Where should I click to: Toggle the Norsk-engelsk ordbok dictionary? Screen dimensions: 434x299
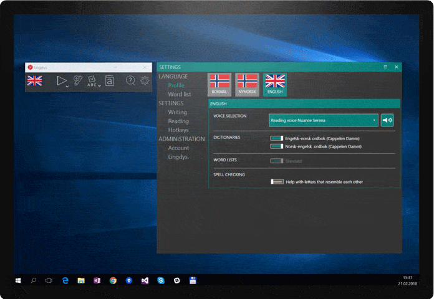pyautogui.click(x=276, y=146)
